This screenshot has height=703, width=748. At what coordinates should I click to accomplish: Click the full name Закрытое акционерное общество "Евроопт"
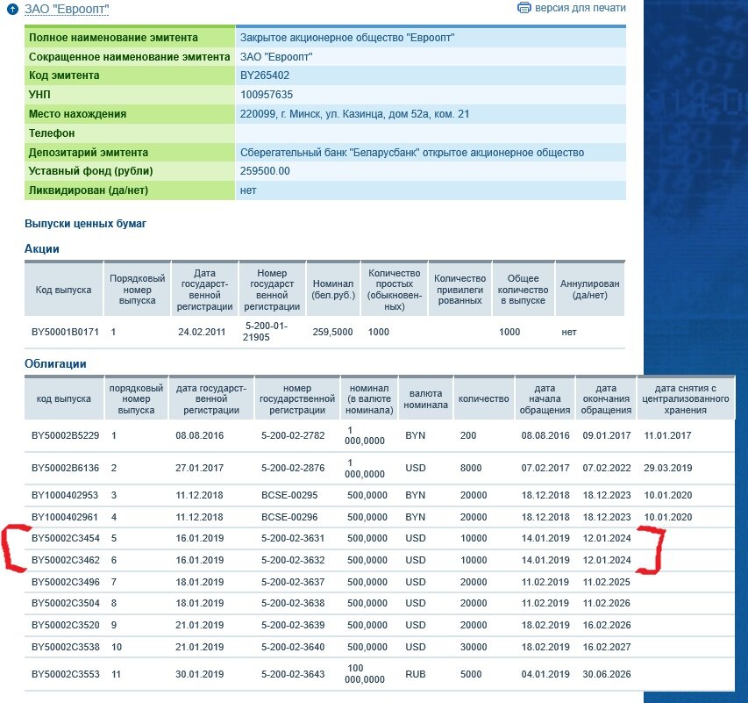[x=346, y=38]
